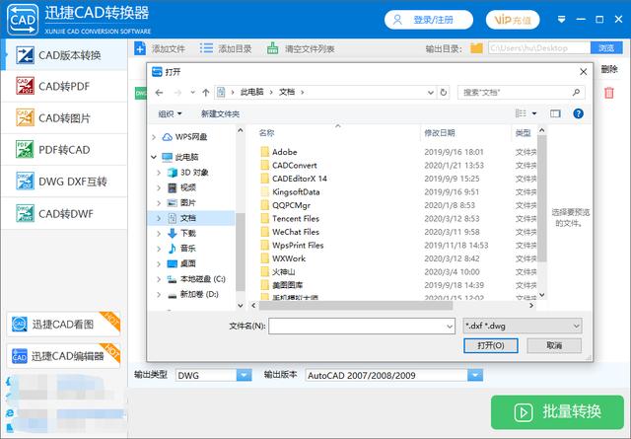The width and height of the screenshot is (631, 439).
Task: Click the VIP充值 button
Action: coord(513,20)
